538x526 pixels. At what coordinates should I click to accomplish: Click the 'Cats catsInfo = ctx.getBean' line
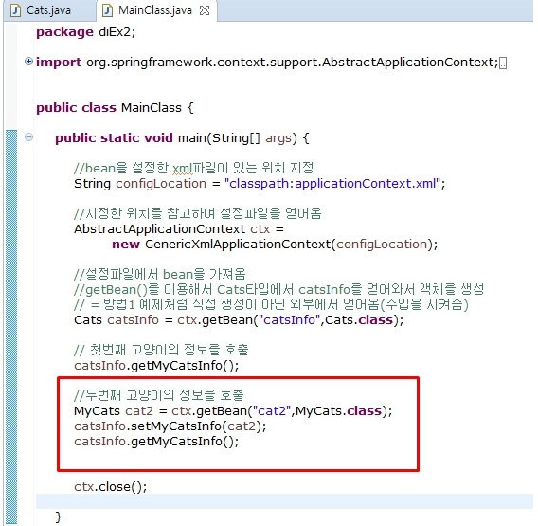coord(239,320)
